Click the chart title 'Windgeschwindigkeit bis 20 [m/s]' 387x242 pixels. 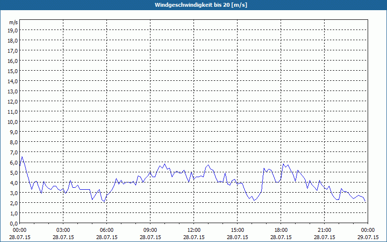[201, 5]
